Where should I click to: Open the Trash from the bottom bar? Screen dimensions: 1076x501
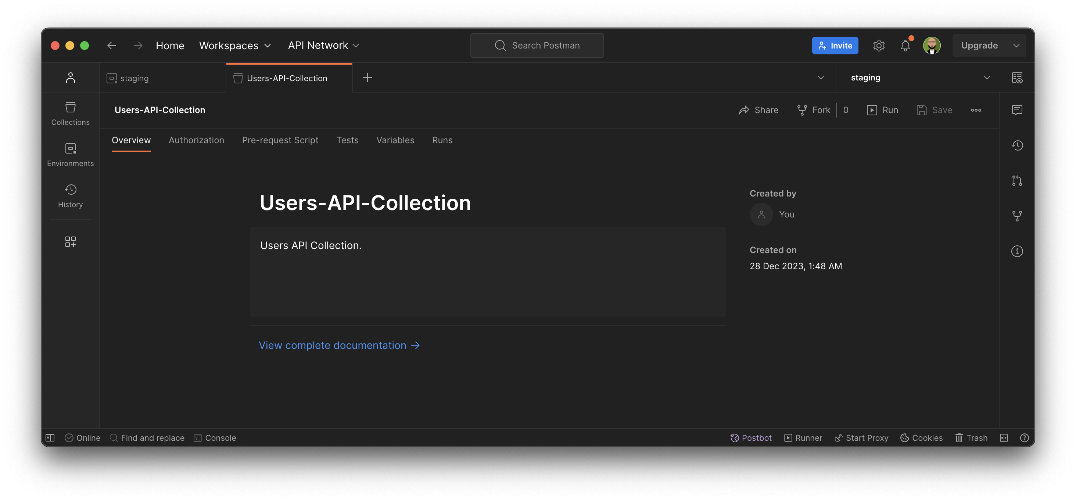972,437
